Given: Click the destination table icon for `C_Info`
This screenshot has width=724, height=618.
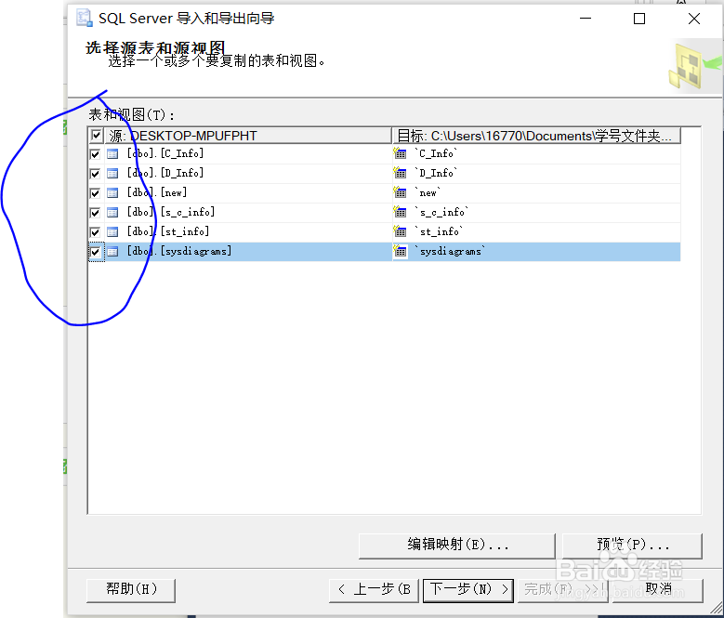Looking at the screenshot, I should 400,153.
